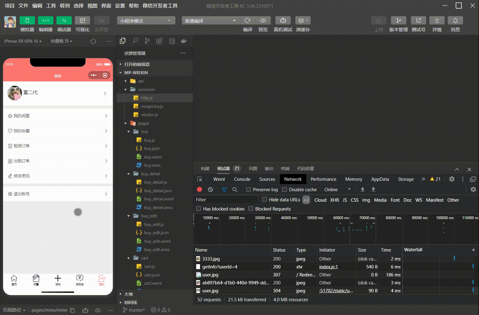Click the compile refresh icon

(x=247, y=21)
